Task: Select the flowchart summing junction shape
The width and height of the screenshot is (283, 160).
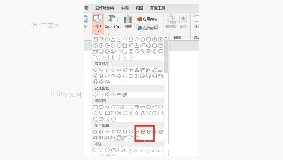Action: click(119, 113)
